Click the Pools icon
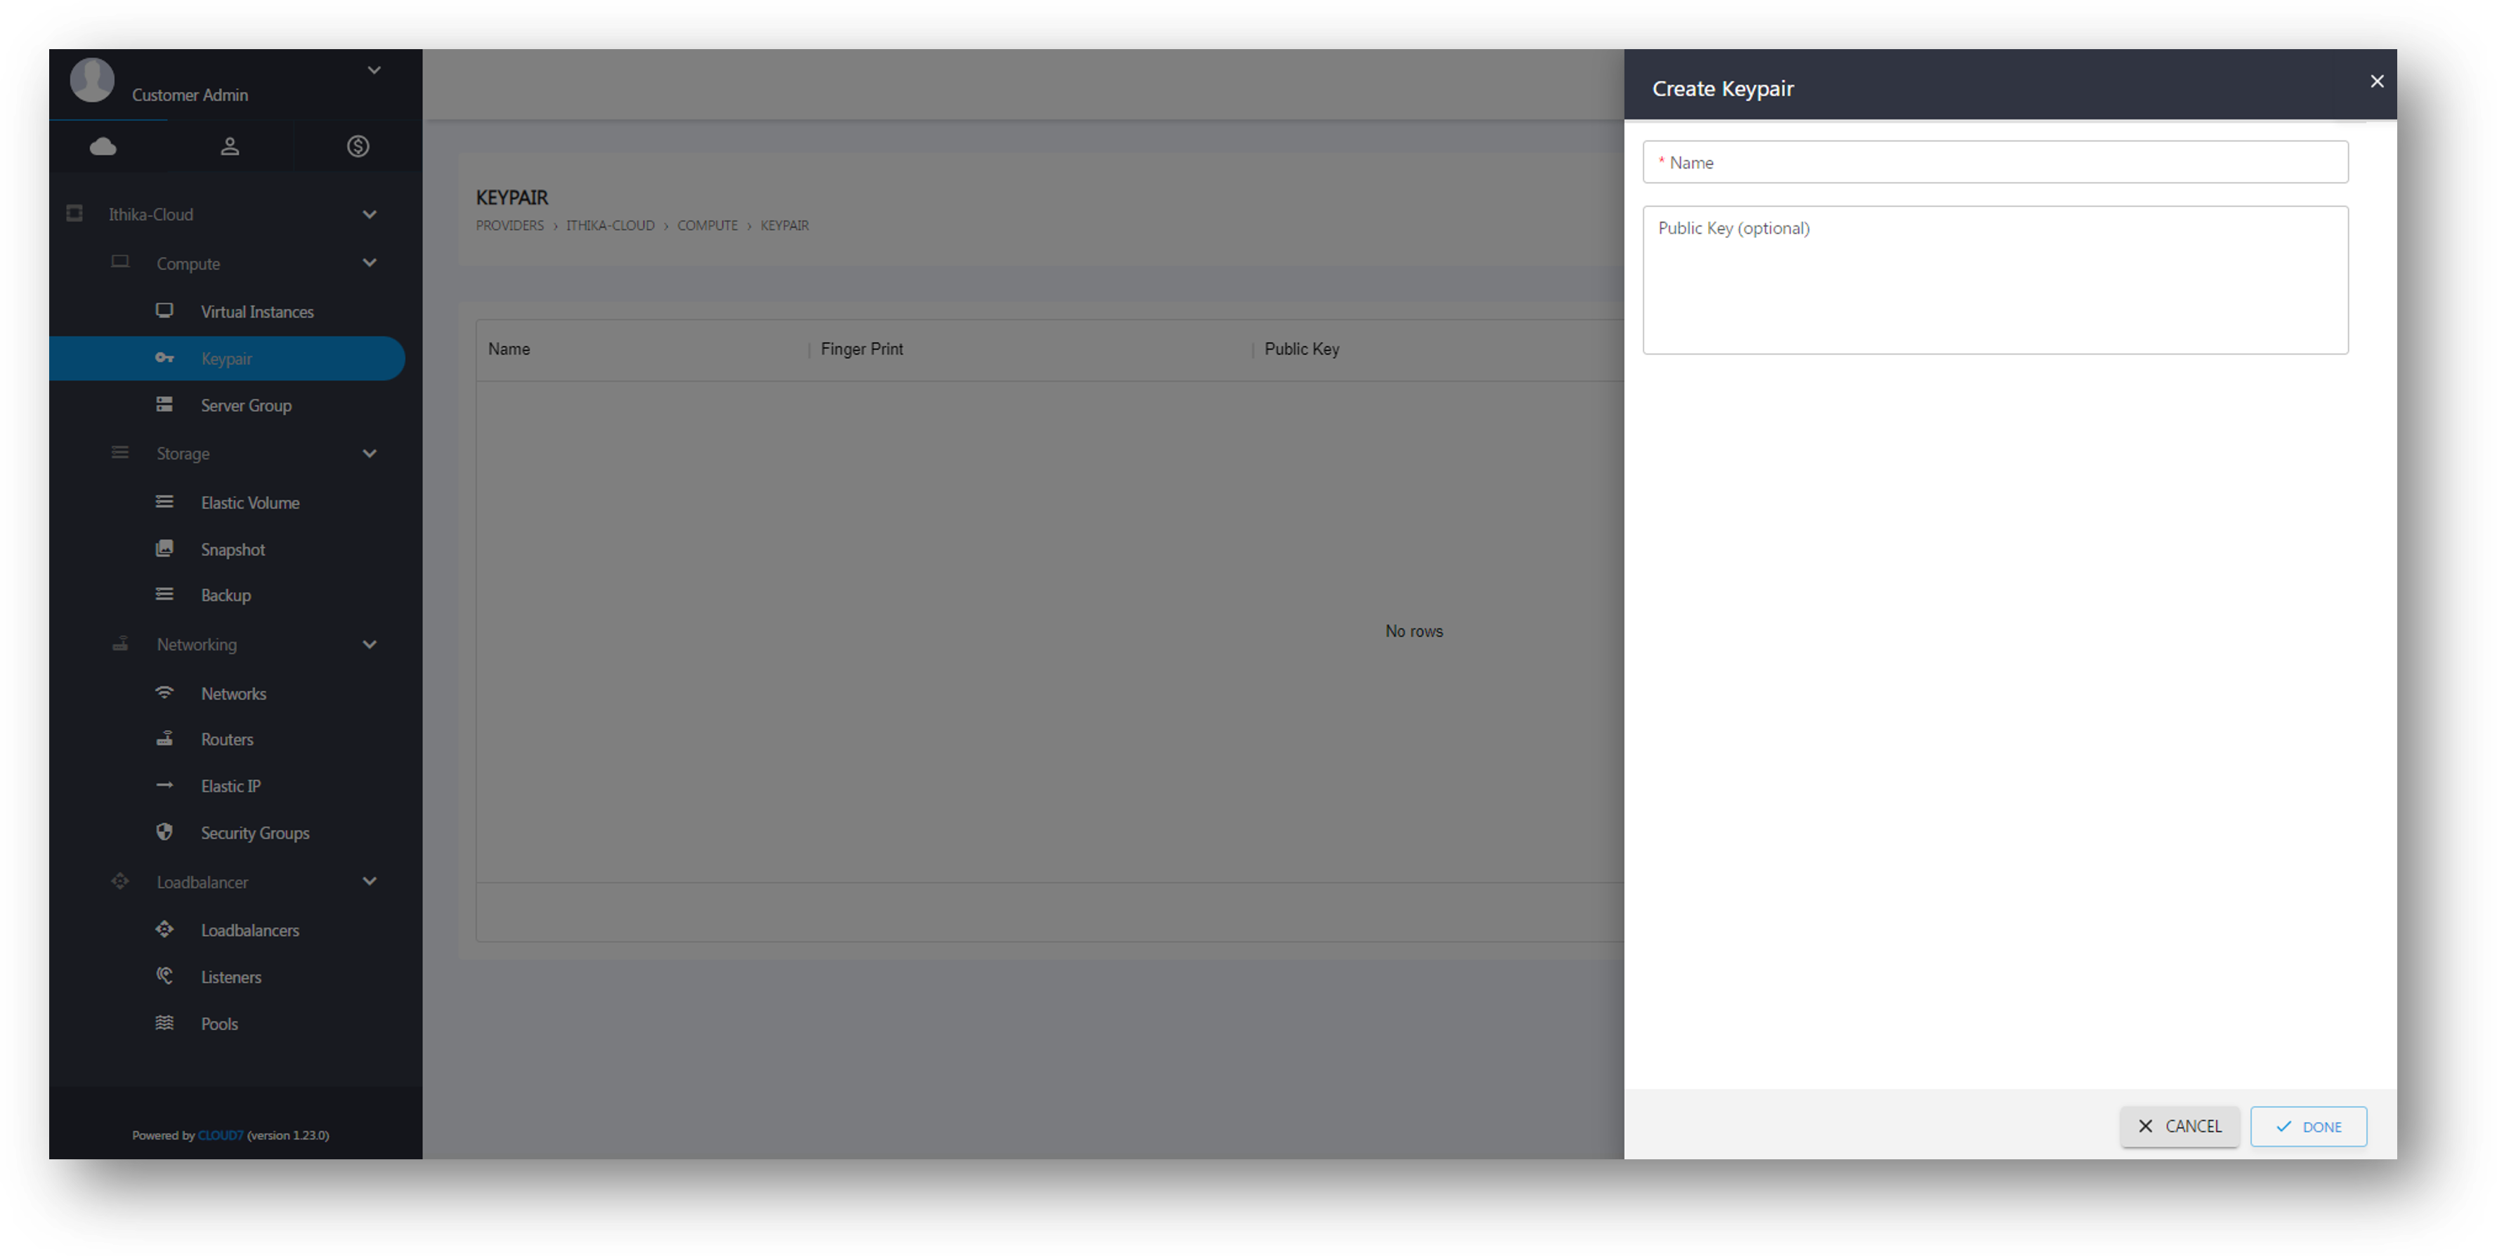This screenshot has height=1259, width=2497. click(x=165, y=1022)
